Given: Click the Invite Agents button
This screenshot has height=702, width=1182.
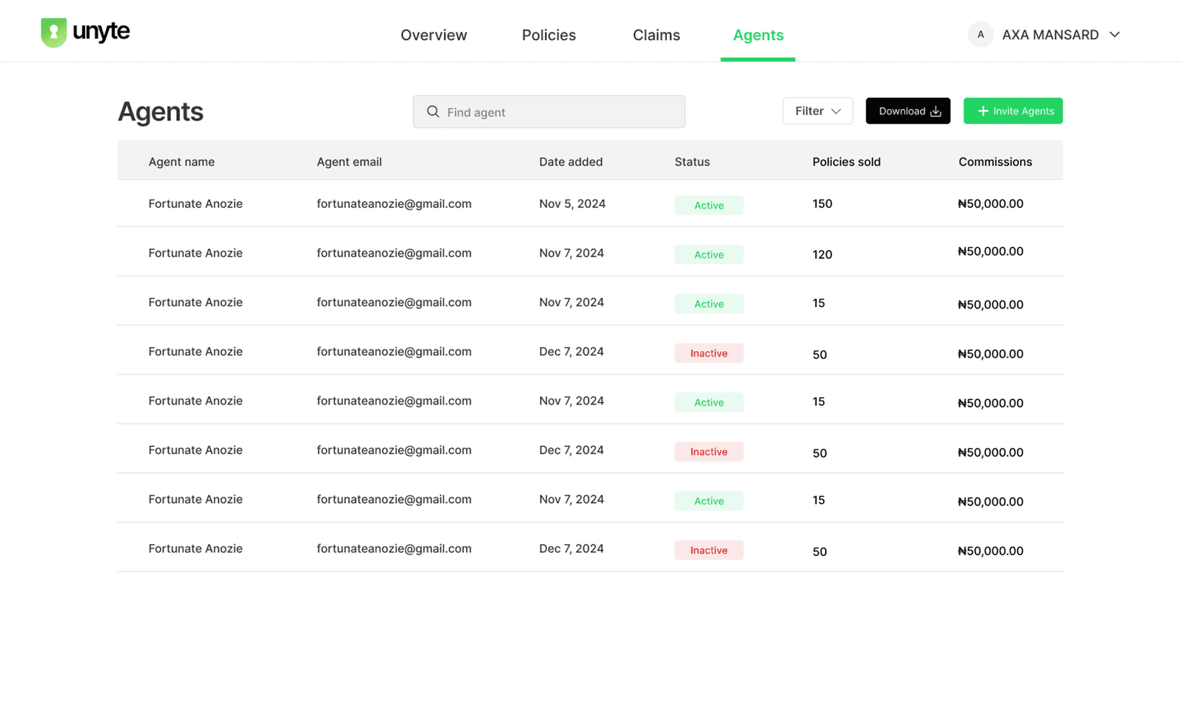Looking at the screenshot, I should (x=1013, y=111).
